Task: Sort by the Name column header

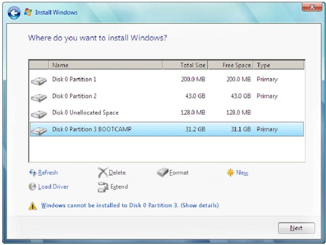Action: coord(105,65)
